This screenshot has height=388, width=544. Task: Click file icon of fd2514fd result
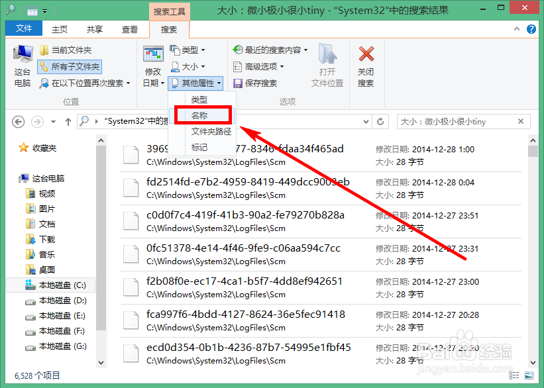click(x=131, y=187)
